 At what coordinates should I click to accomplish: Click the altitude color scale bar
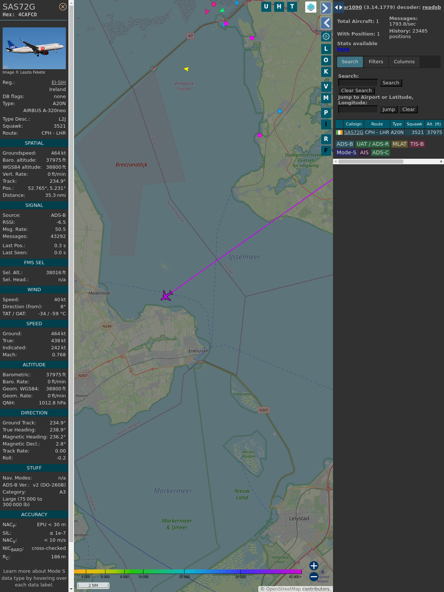[x=188, y=572]
